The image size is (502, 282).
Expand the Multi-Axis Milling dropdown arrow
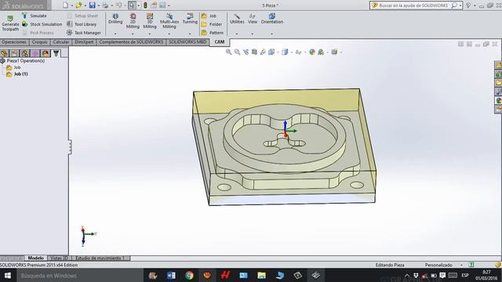169,34
